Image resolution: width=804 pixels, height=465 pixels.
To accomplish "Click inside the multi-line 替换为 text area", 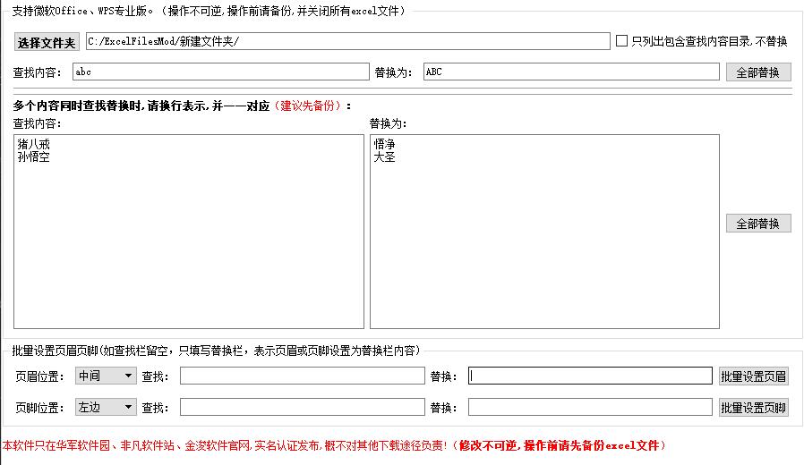I will (544, 232).
